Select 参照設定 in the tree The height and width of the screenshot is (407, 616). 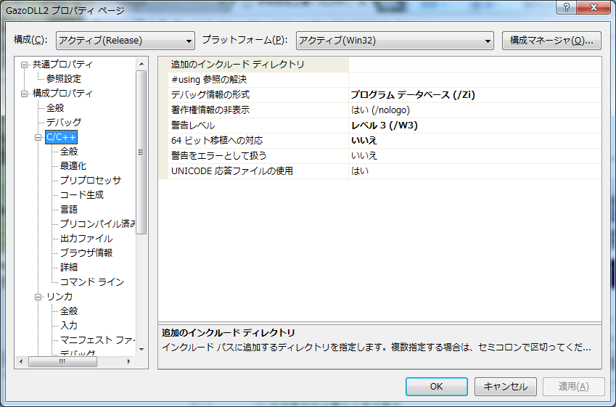tap(64, 78)
